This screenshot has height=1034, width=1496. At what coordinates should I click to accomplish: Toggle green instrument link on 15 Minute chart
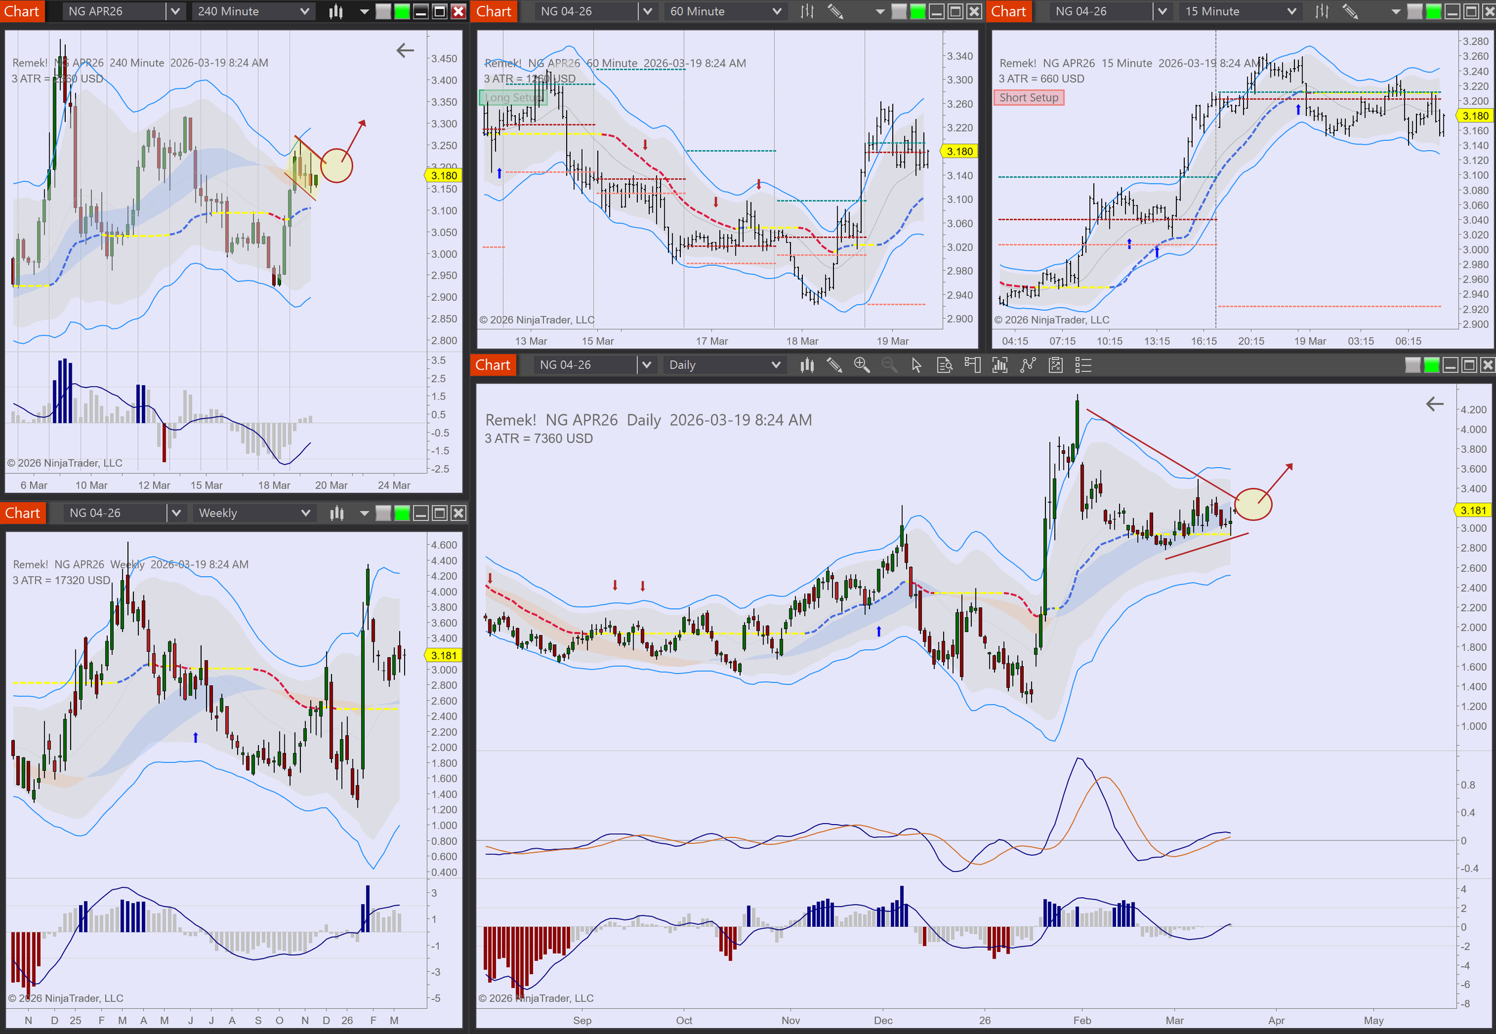[1434, 11]
